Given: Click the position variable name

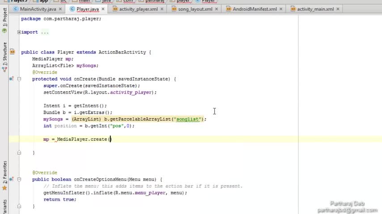Looking at the screenshot, I should 66,126.
